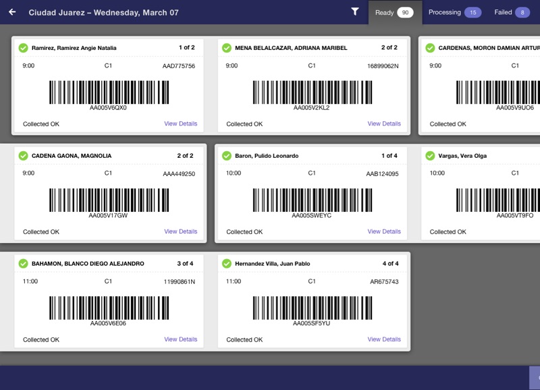
Task: Open the filter funnel icon
Action: point(355,11)
